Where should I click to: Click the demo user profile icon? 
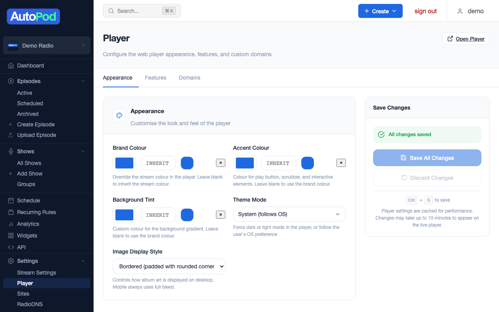[x=459, y=11]
